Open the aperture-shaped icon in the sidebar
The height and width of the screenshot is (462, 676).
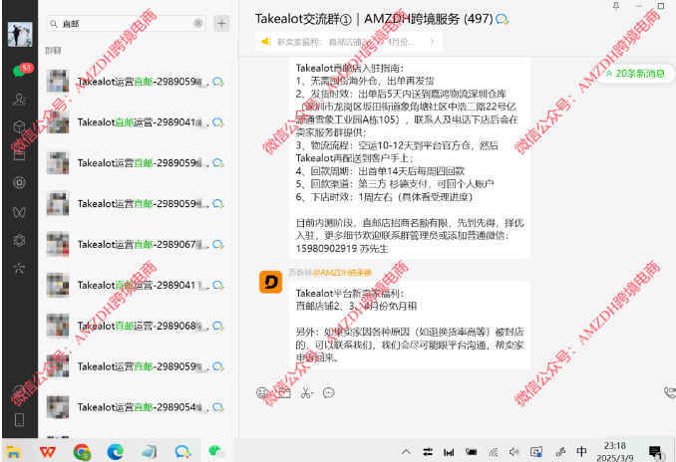click(x=19, y=182)
